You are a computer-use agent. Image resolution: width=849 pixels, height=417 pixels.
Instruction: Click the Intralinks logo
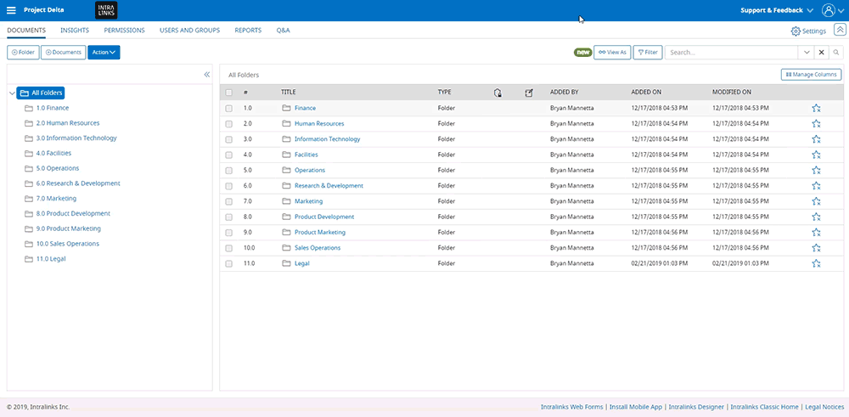[105, 11]
